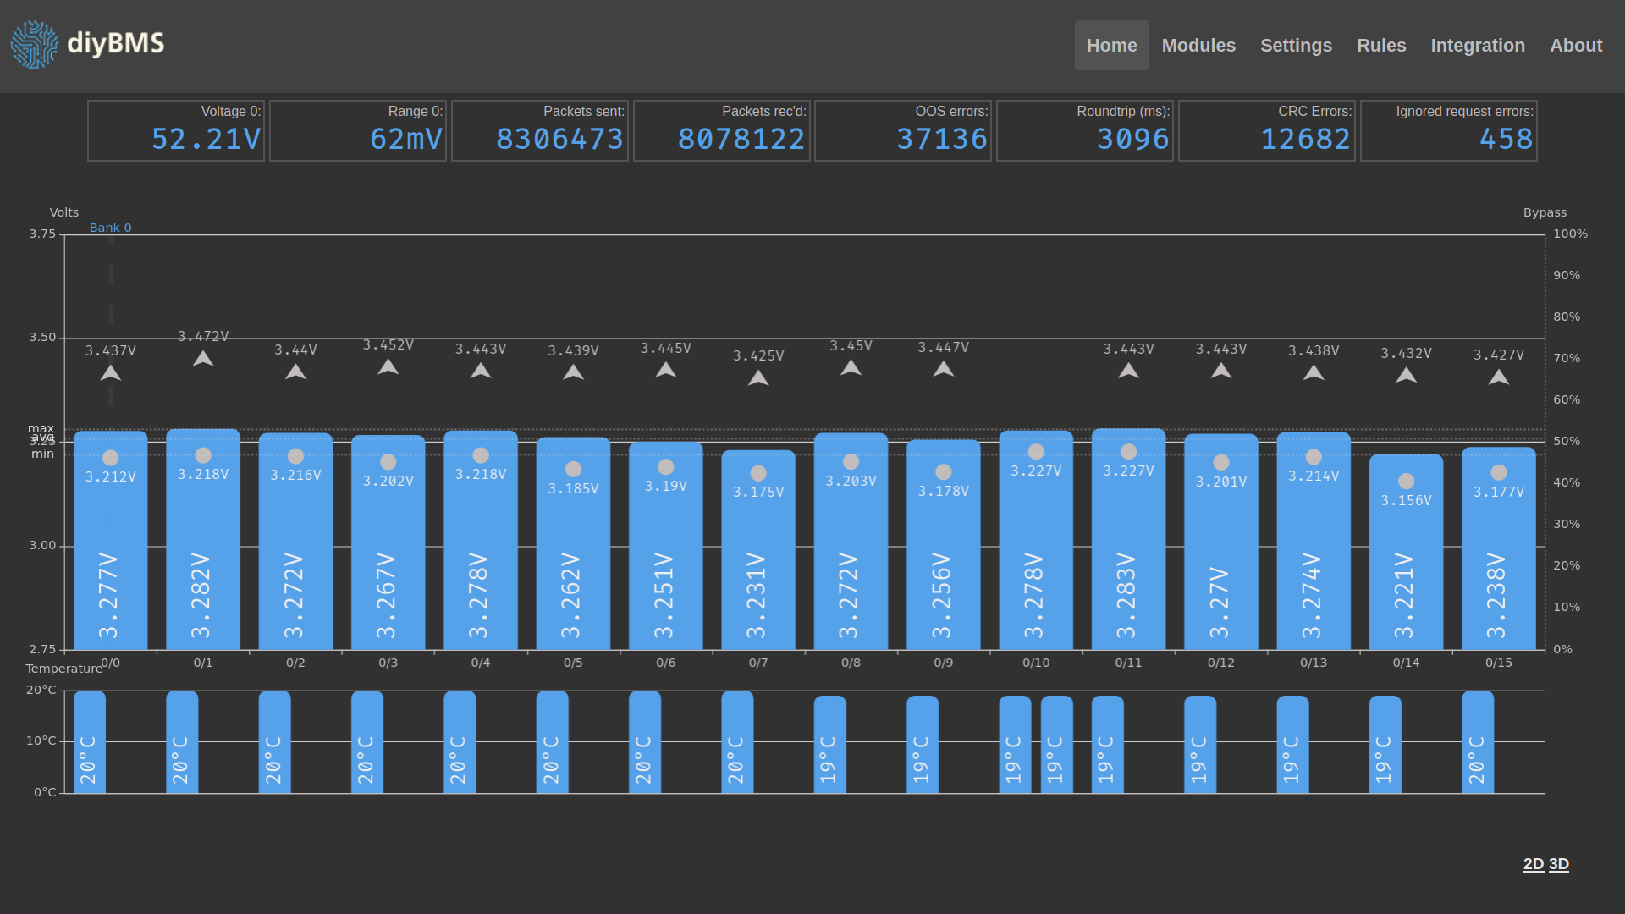Select the Home navigation button
1625x914 pixels.
click(x=1111, y=46)
